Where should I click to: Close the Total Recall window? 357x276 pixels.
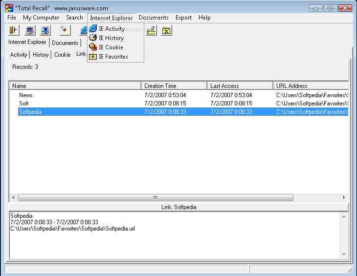345,8
